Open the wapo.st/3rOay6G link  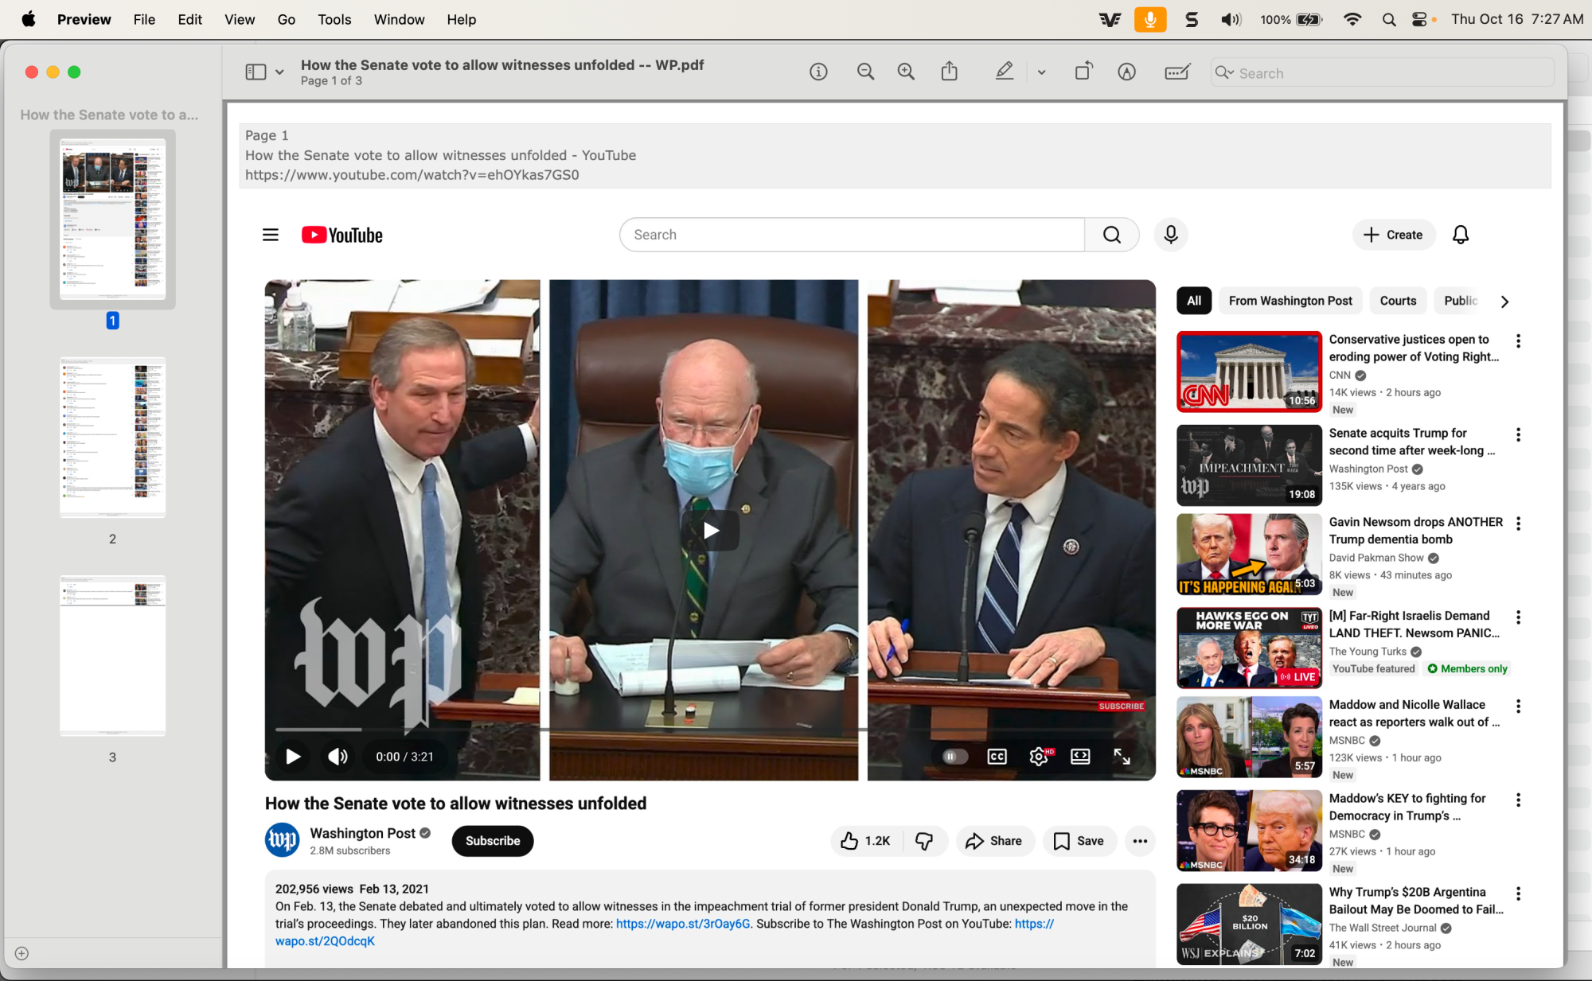[682, 924]
